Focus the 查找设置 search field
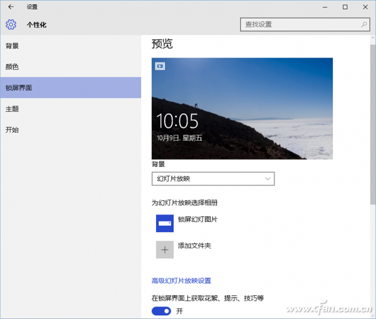Image resolution: width=376 pixels, height=319 pixels. tap(305, 24)
